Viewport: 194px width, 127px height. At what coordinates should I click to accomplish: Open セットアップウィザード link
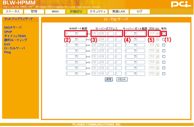[18, 19]
